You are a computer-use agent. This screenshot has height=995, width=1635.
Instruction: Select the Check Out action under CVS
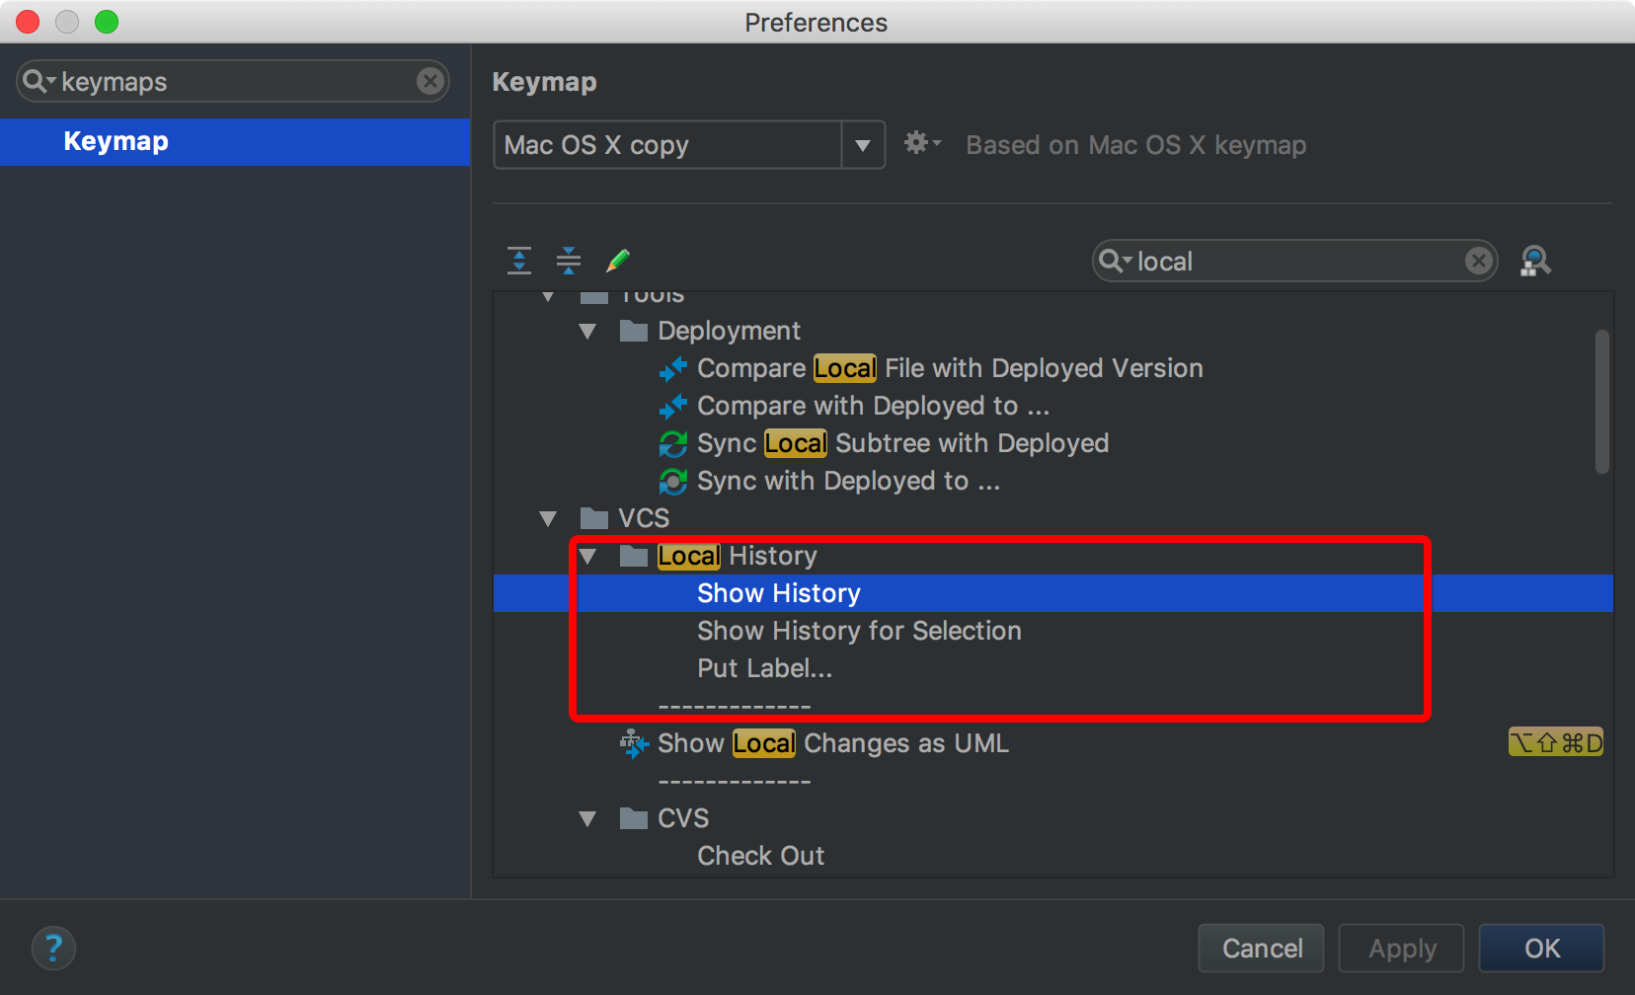coord(1053,856)
